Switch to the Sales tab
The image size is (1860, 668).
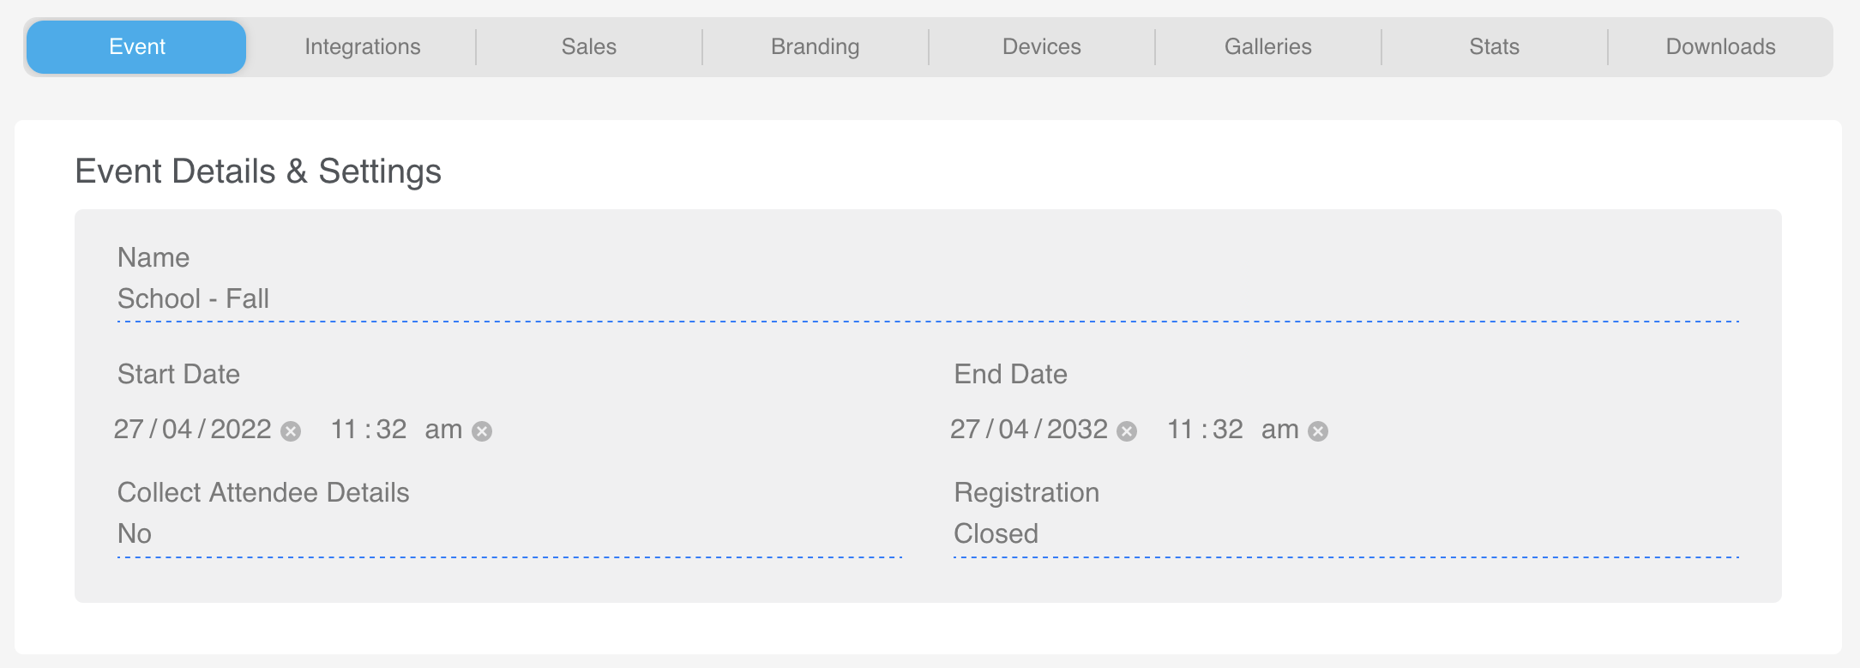click(x=589, y=47)
